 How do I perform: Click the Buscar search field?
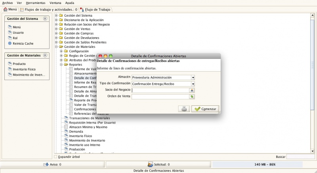click(x=301, y=157)
